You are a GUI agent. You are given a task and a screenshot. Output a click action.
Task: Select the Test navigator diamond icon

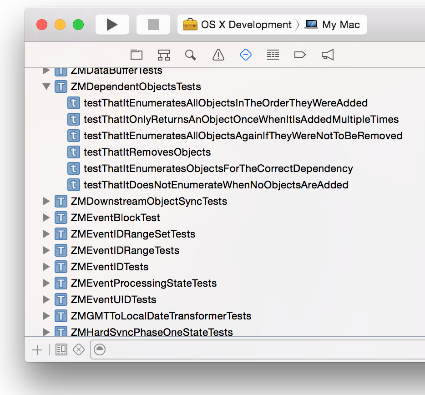click(x=246, y=55)
